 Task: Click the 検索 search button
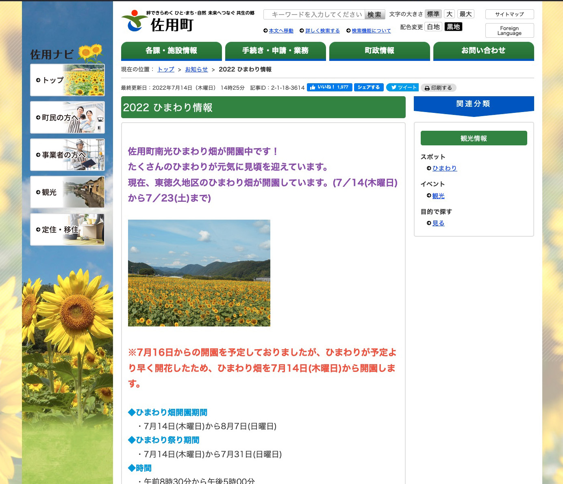tap(374, 15)
